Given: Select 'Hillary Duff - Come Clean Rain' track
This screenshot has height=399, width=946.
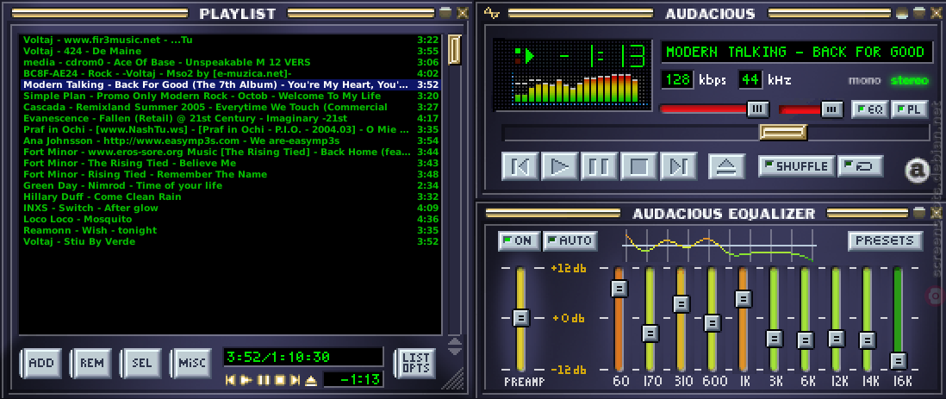Looking at the screenshot, I should click(x=232, y=196).
